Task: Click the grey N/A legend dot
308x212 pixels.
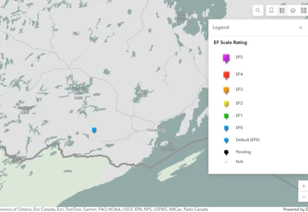Action: [x=226, y=162]
